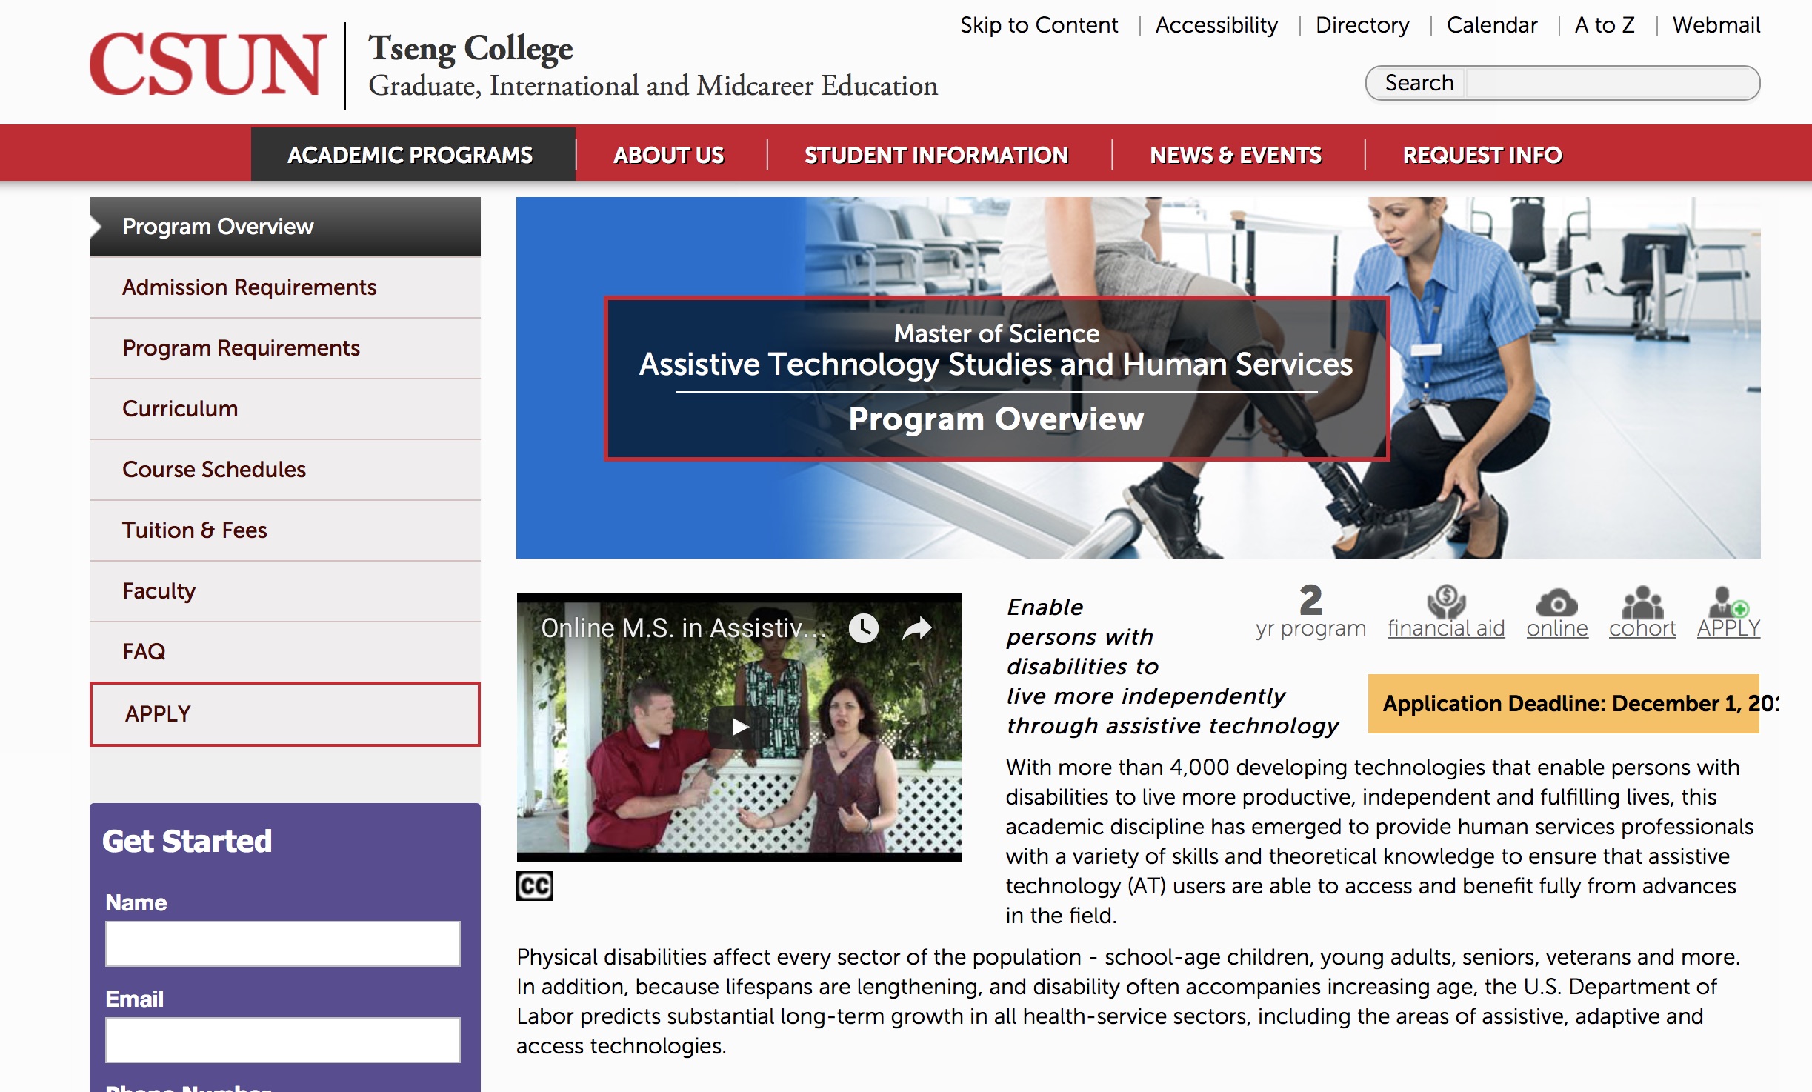This screenshot has width=1812, height=1092.
Task: Click the online cloud icon
Action: 1557,603
